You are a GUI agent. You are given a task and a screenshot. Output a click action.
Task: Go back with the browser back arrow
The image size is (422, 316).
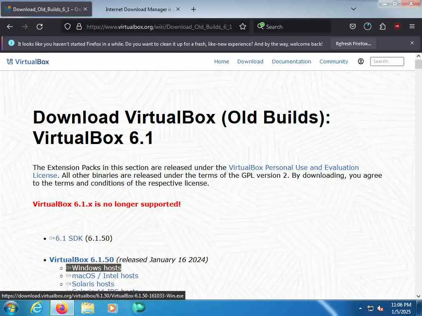10,27
